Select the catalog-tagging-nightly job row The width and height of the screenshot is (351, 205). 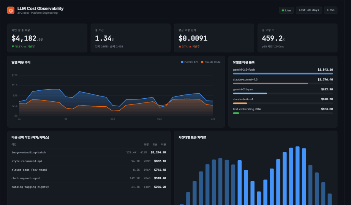[89, 187]
